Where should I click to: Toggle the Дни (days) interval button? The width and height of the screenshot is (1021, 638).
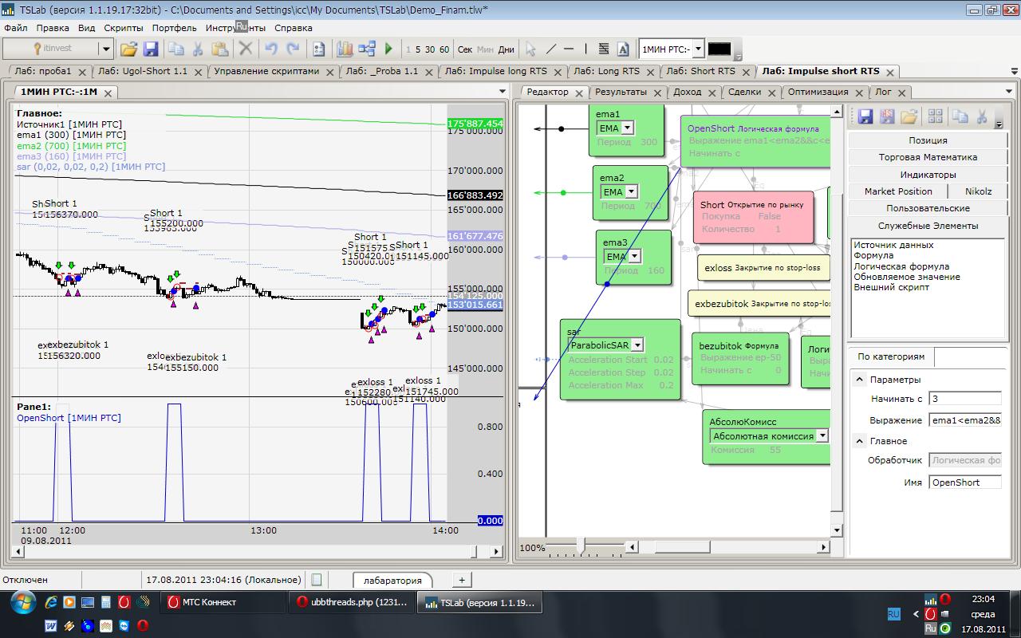[507, 49]
